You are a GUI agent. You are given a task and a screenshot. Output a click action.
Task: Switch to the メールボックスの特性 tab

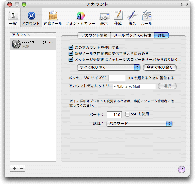[x=133, y=35]
